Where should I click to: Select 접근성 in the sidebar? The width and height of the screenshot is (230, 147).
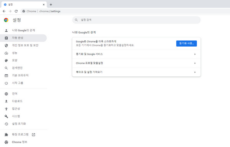(23, 109)
